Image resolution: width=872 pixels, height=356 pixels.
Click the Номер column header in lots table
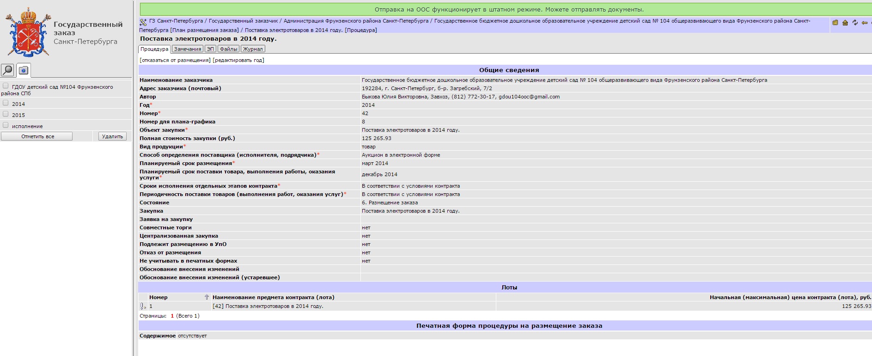pos(159,297)
